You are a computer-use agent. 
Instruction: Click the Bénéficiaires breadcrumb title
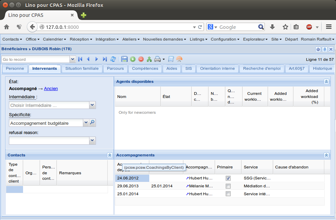tap(14, 49)
